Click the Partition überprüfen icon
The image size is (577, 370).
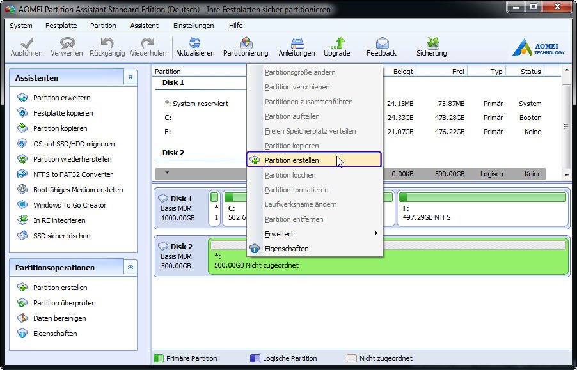(x=22, y=303)
